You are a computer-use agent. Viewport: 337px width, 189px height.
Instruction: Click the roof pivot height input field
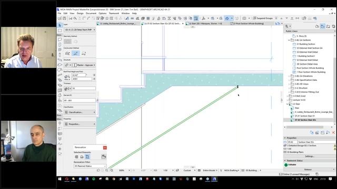tap(82, 79)
